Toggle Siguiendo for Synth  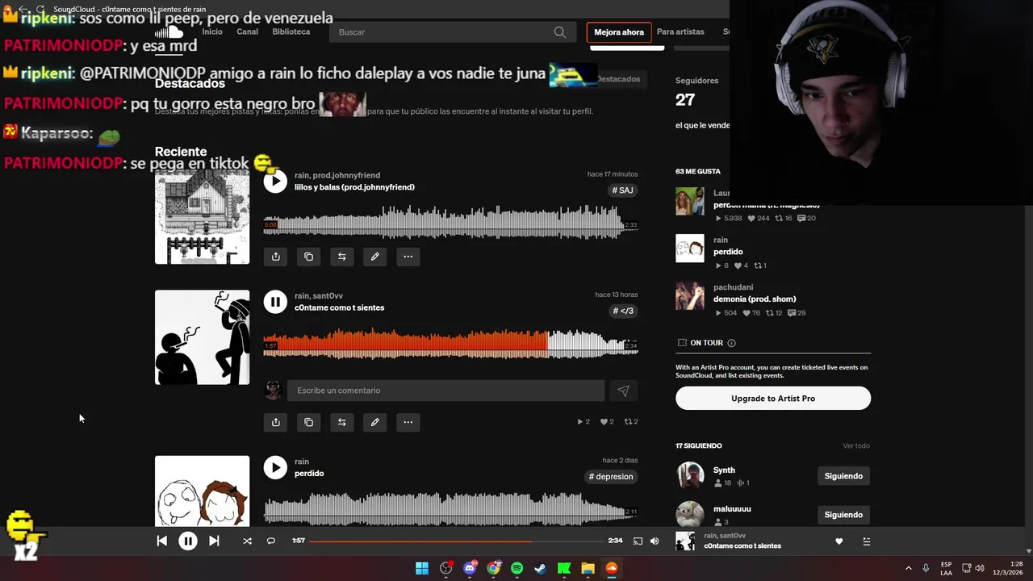[x=843, y=476]
